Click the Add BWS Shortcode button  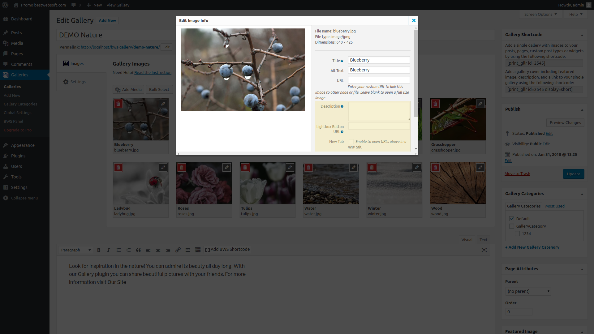(227, 249)
